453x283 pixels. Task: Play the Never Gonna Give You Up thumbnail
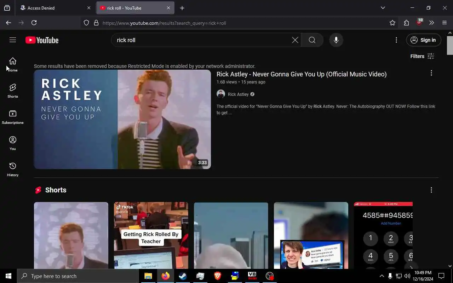click(122, 119)
